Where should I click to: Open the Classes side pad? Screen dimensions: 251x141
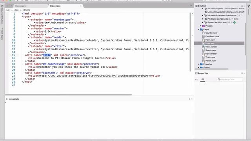click(249, 9)
